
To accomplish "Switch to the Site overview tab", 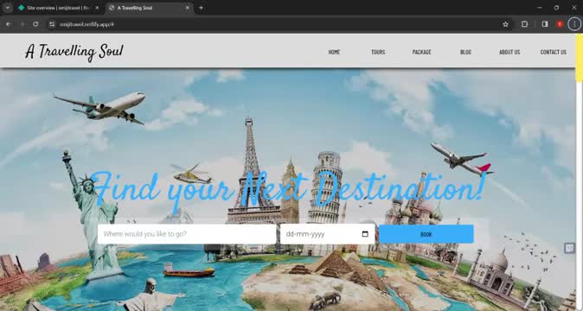I will coord(59,8).
